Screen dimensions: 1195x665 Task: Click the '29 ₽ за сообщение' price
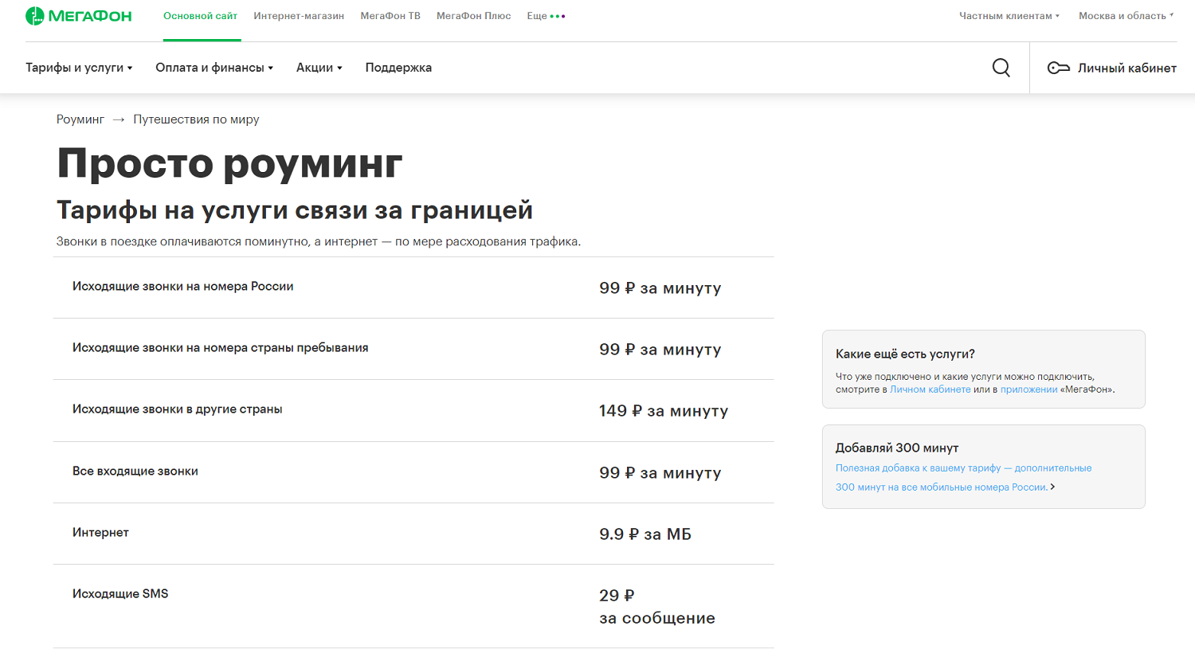point(657,607)
